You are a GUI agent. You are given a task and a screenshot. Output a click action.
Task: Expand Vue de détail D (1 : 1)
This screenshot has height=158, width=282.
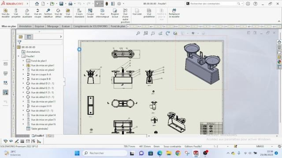pyautogui.click(x=23, y=83)
